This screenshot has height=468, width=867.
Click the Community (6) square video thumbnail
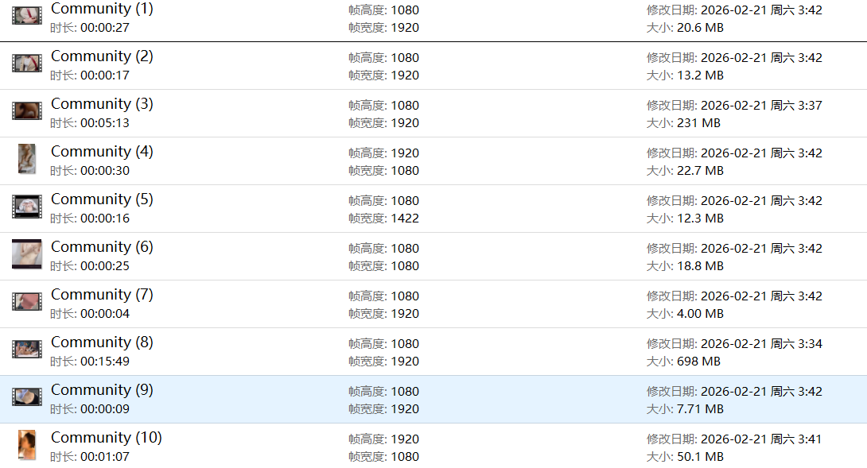point(27,254)
